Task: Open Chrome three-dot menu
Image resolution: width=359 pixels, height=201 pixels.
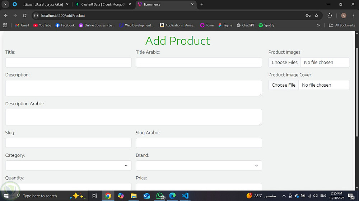Action: click(x=353, y=15)
